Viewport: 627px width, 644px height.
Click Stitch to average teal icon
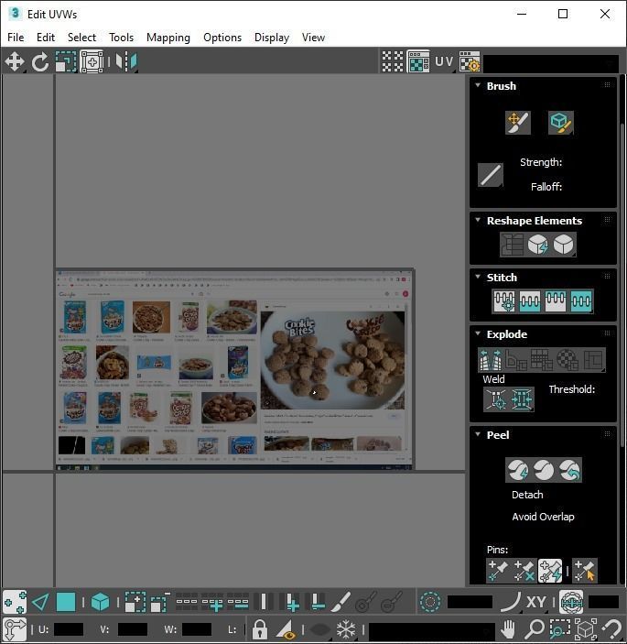point(530,301)
